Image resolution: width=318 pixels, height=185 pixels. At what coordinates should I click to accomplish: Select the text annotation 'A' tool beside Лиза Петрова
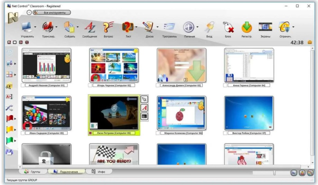tap(144, 108)
